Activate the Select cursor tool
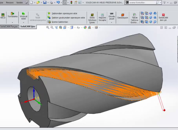 coord(65,3)
